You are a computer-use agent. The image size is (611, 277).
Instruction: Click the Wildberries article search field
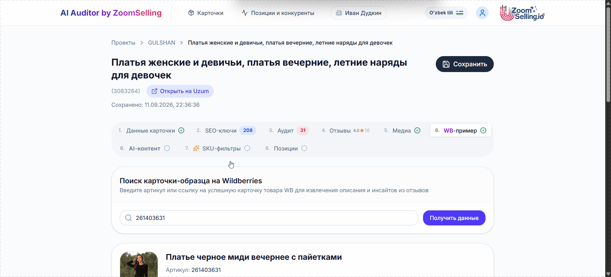[269, 218]
